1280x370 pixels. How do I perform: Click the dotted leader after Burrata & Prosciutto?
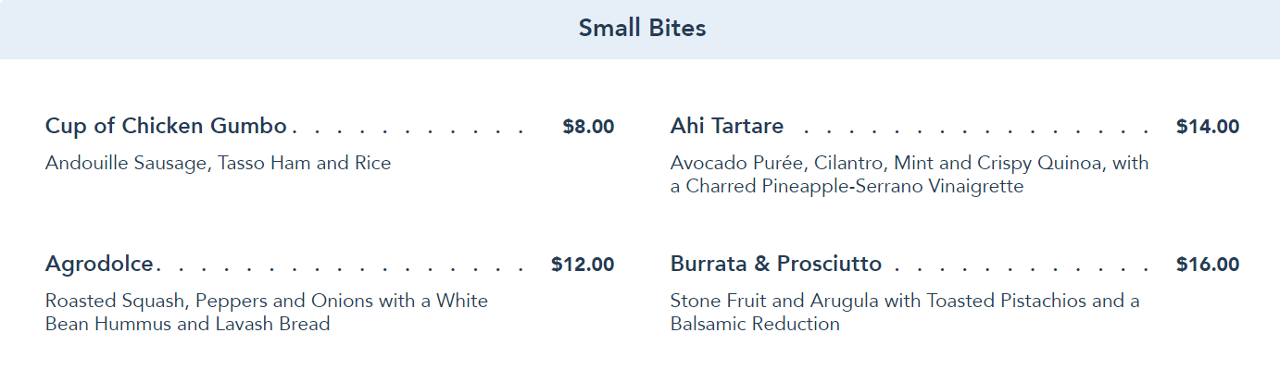click(1019, 270)
